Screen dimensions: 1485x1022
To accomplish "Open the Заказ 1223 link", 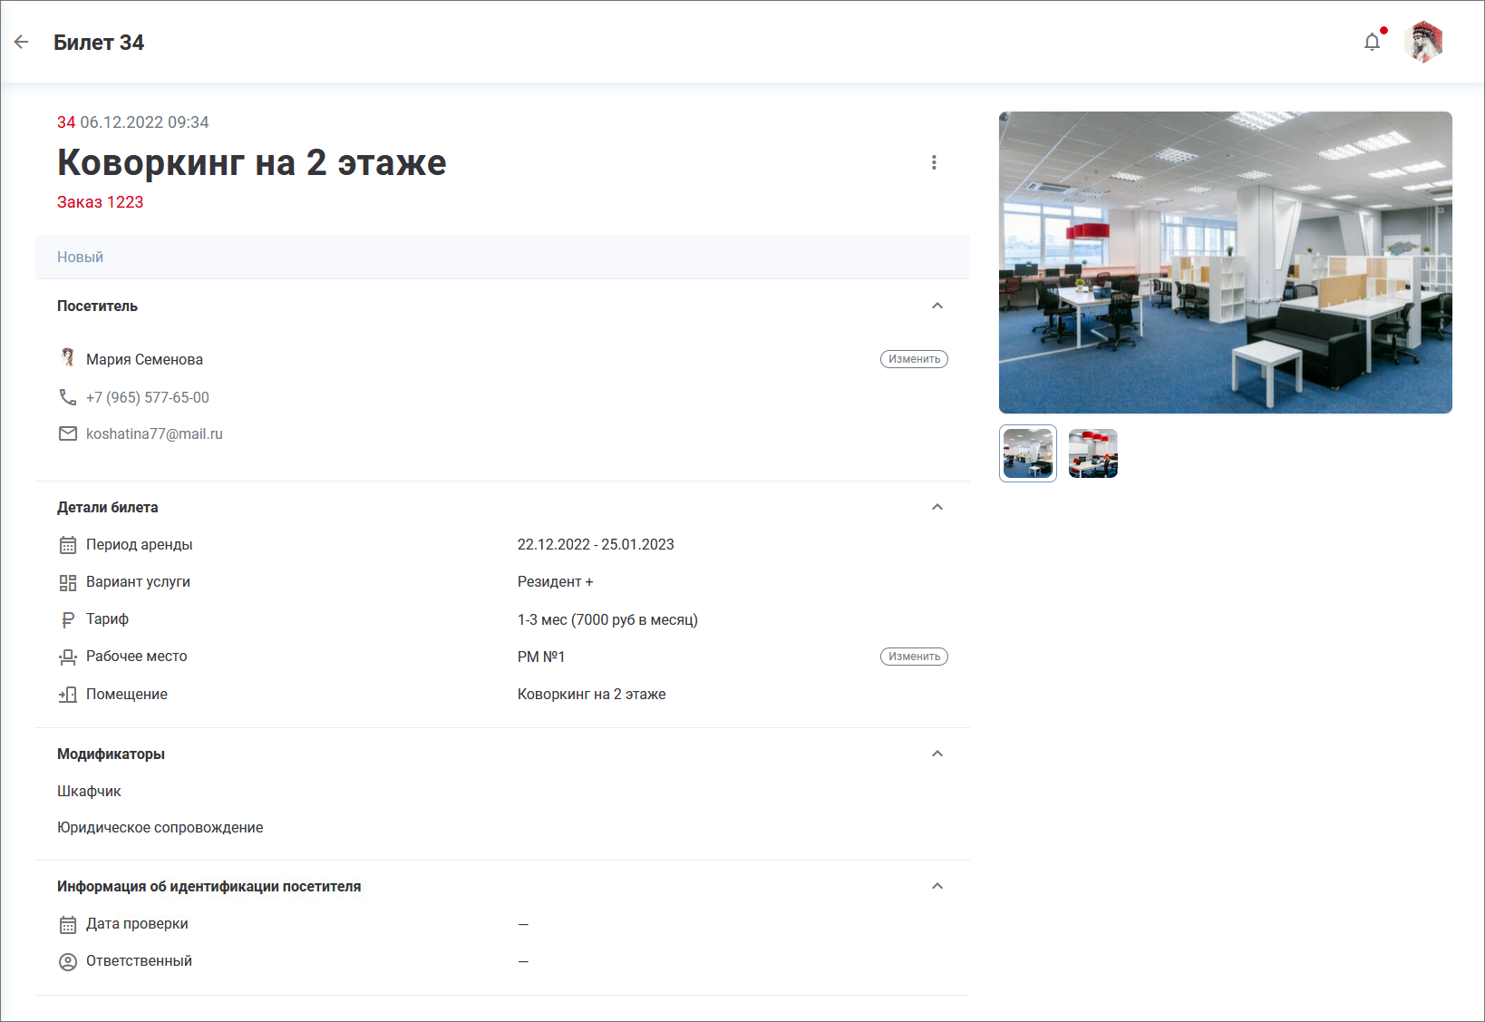I will (101, 202).
